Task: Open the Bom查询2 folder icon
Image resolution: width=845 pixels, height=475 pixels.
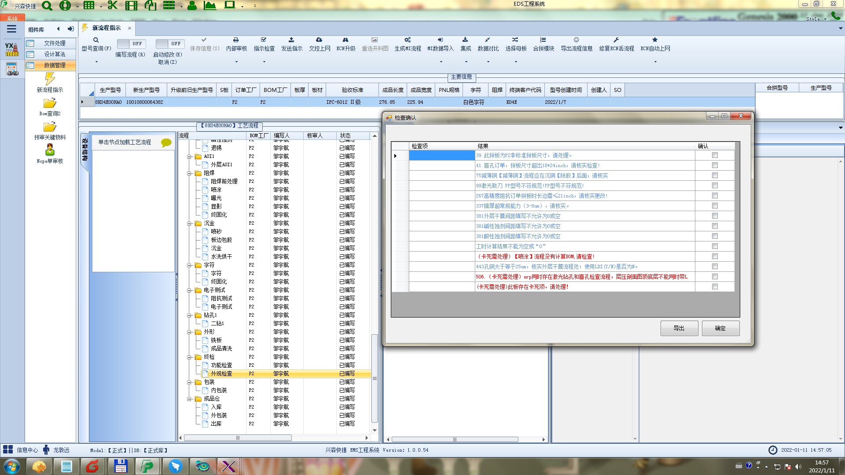Action: click(50, 103)
